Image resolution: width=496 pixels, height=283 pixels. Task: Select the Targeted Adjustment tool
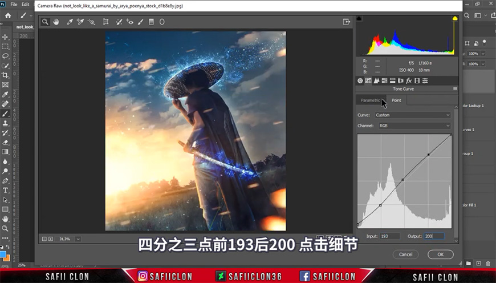tap(91, 22)
